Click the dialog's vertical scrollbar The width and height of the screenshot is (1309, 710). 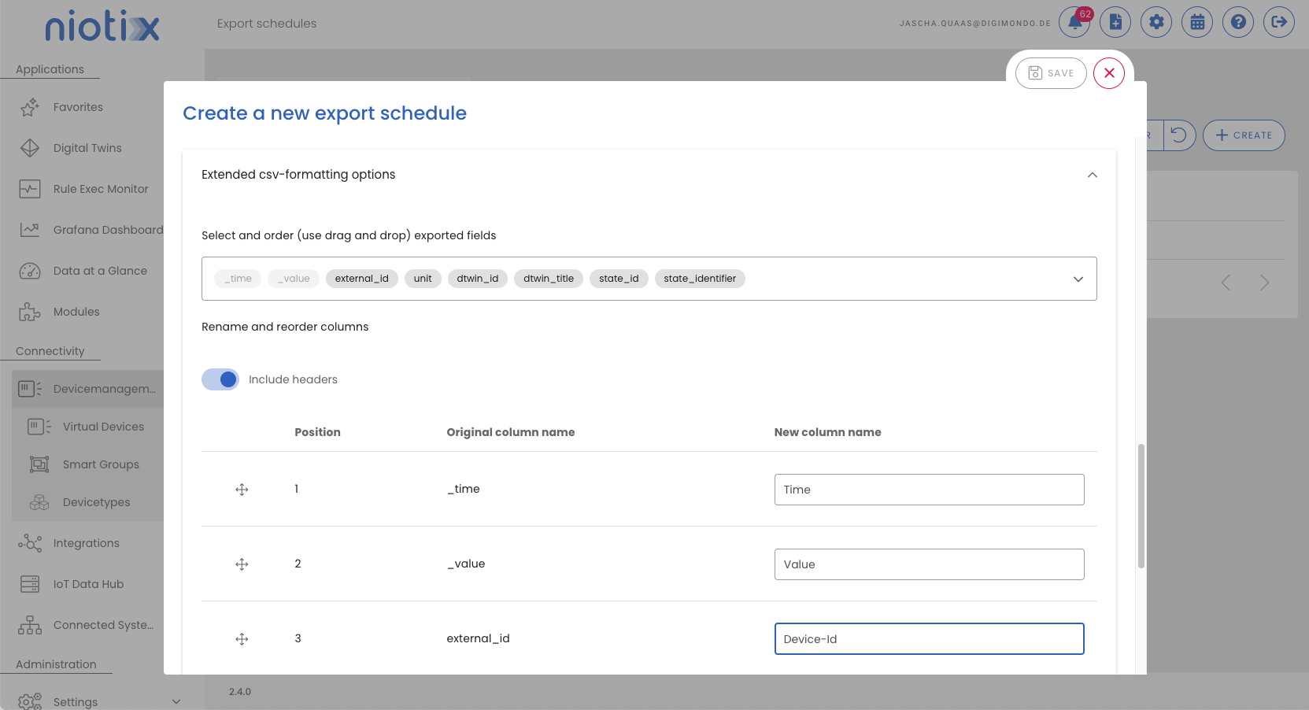[x=1141, y=505]
